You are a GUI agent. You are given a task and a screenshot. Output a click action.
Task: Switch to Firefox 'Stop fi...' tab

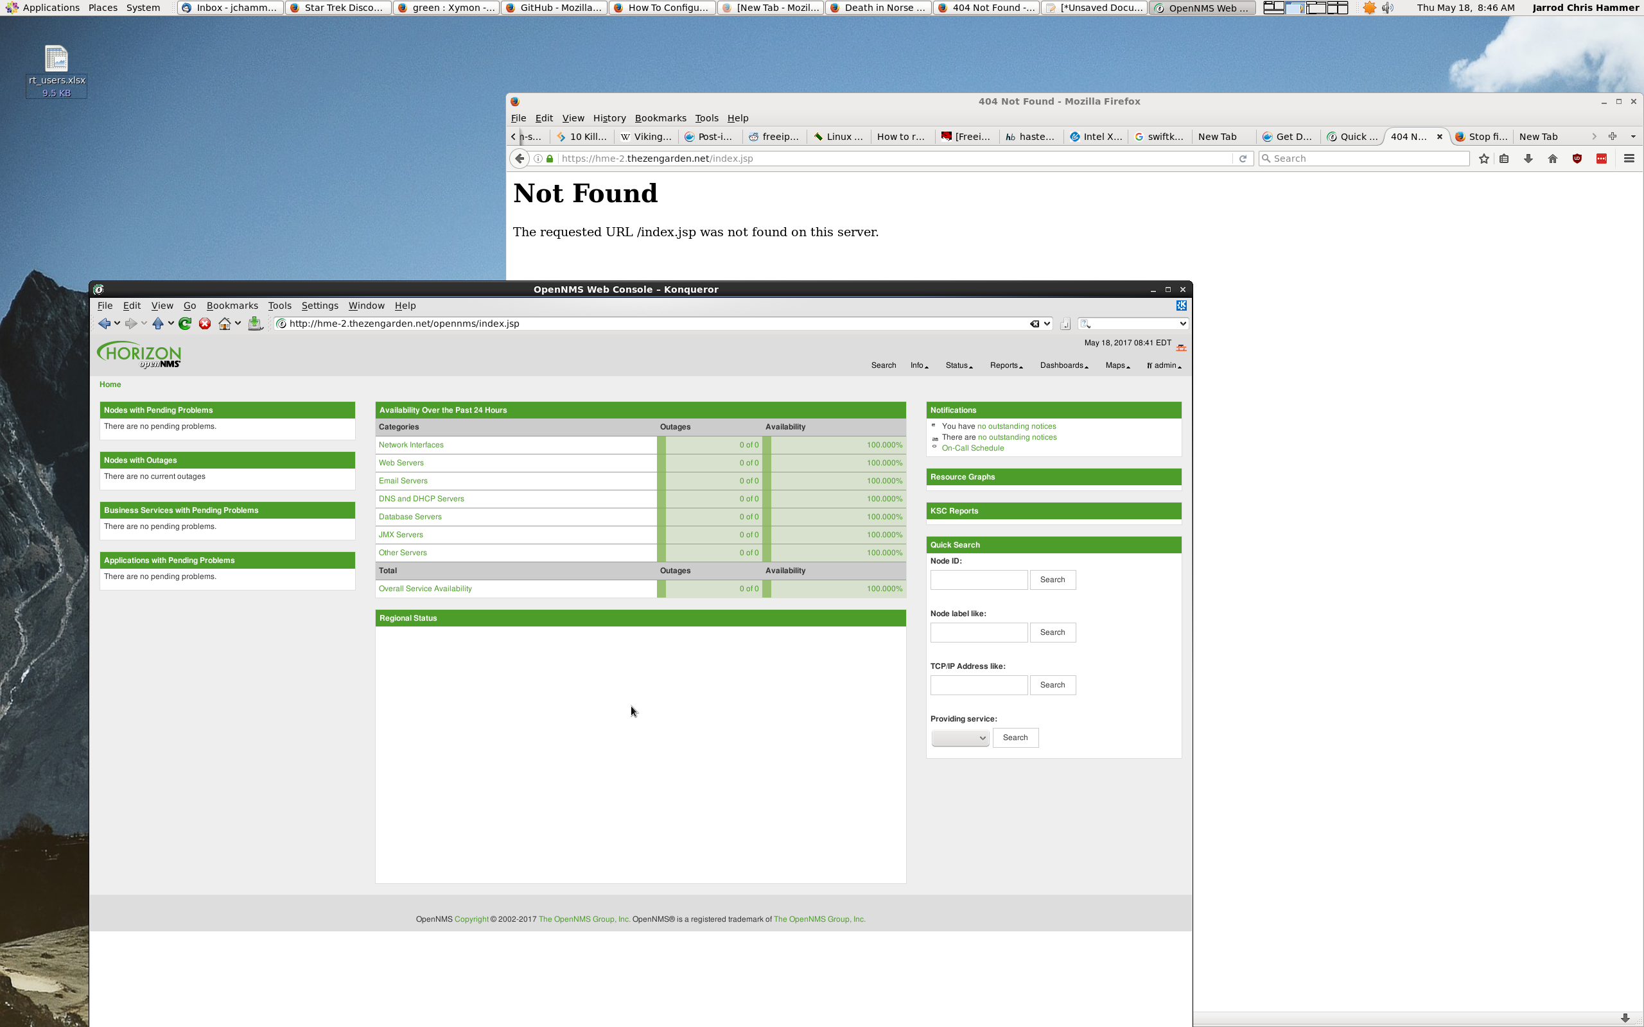click(1481, 137)
